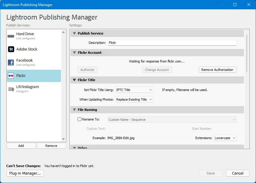
Task: Toggle the Video section triangle
Action: [x=75, y=148]
